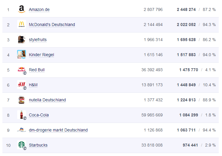
Task: Select the H&M text link
Action: (33, 85)
